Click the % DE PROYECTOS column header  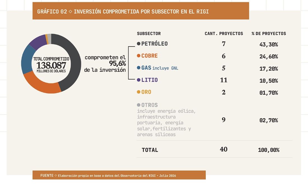269,34
